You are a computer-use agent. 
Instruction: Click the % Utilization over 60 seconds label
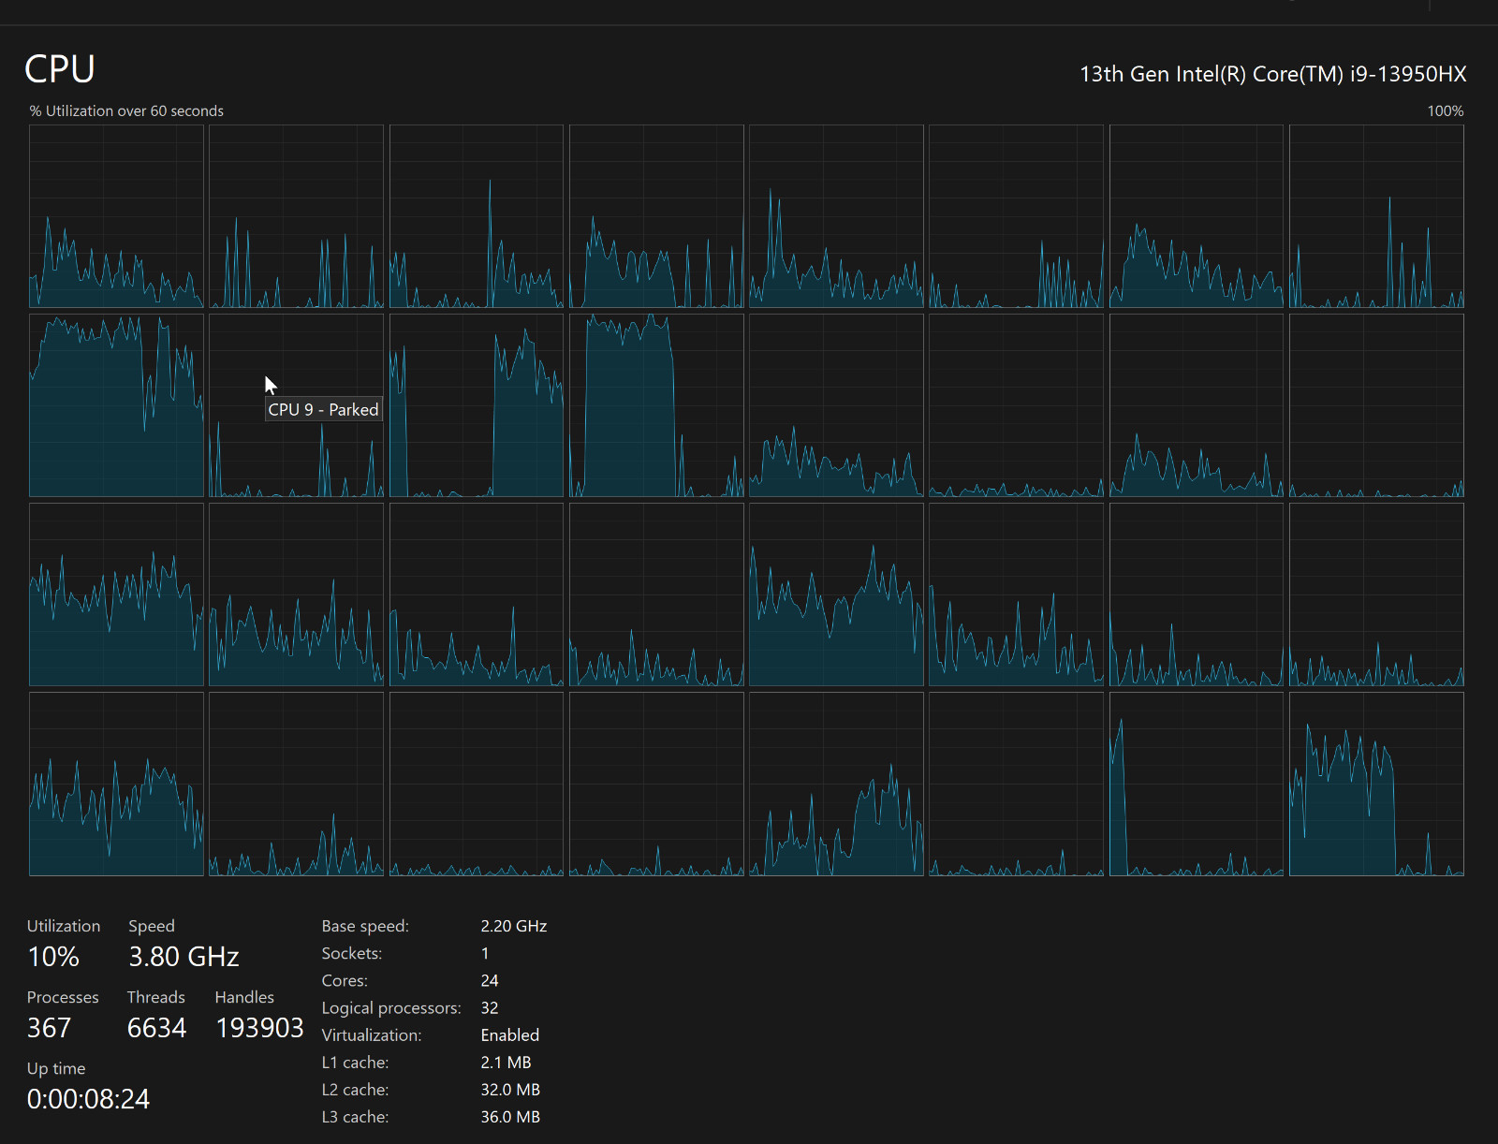coord(126,110)
